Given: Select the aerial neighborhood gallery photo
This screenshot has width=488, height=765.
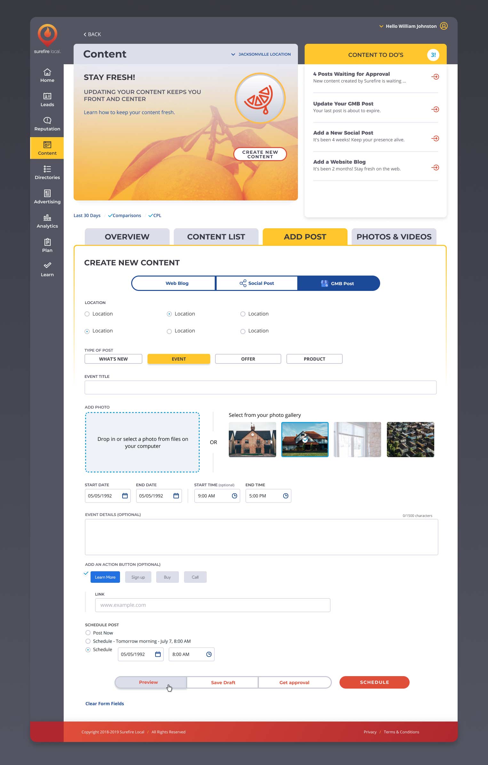Looking at the screenshot, I should click(x=410, y=439).
